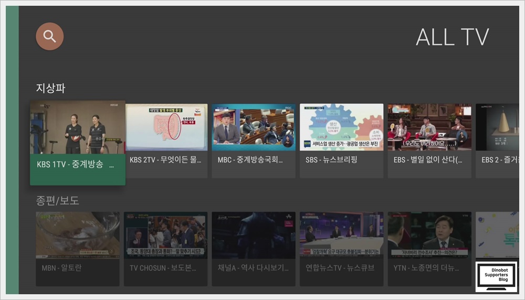Open the MBC channel thumbnail
The image size is (525, 300).
tap(254, 127)
